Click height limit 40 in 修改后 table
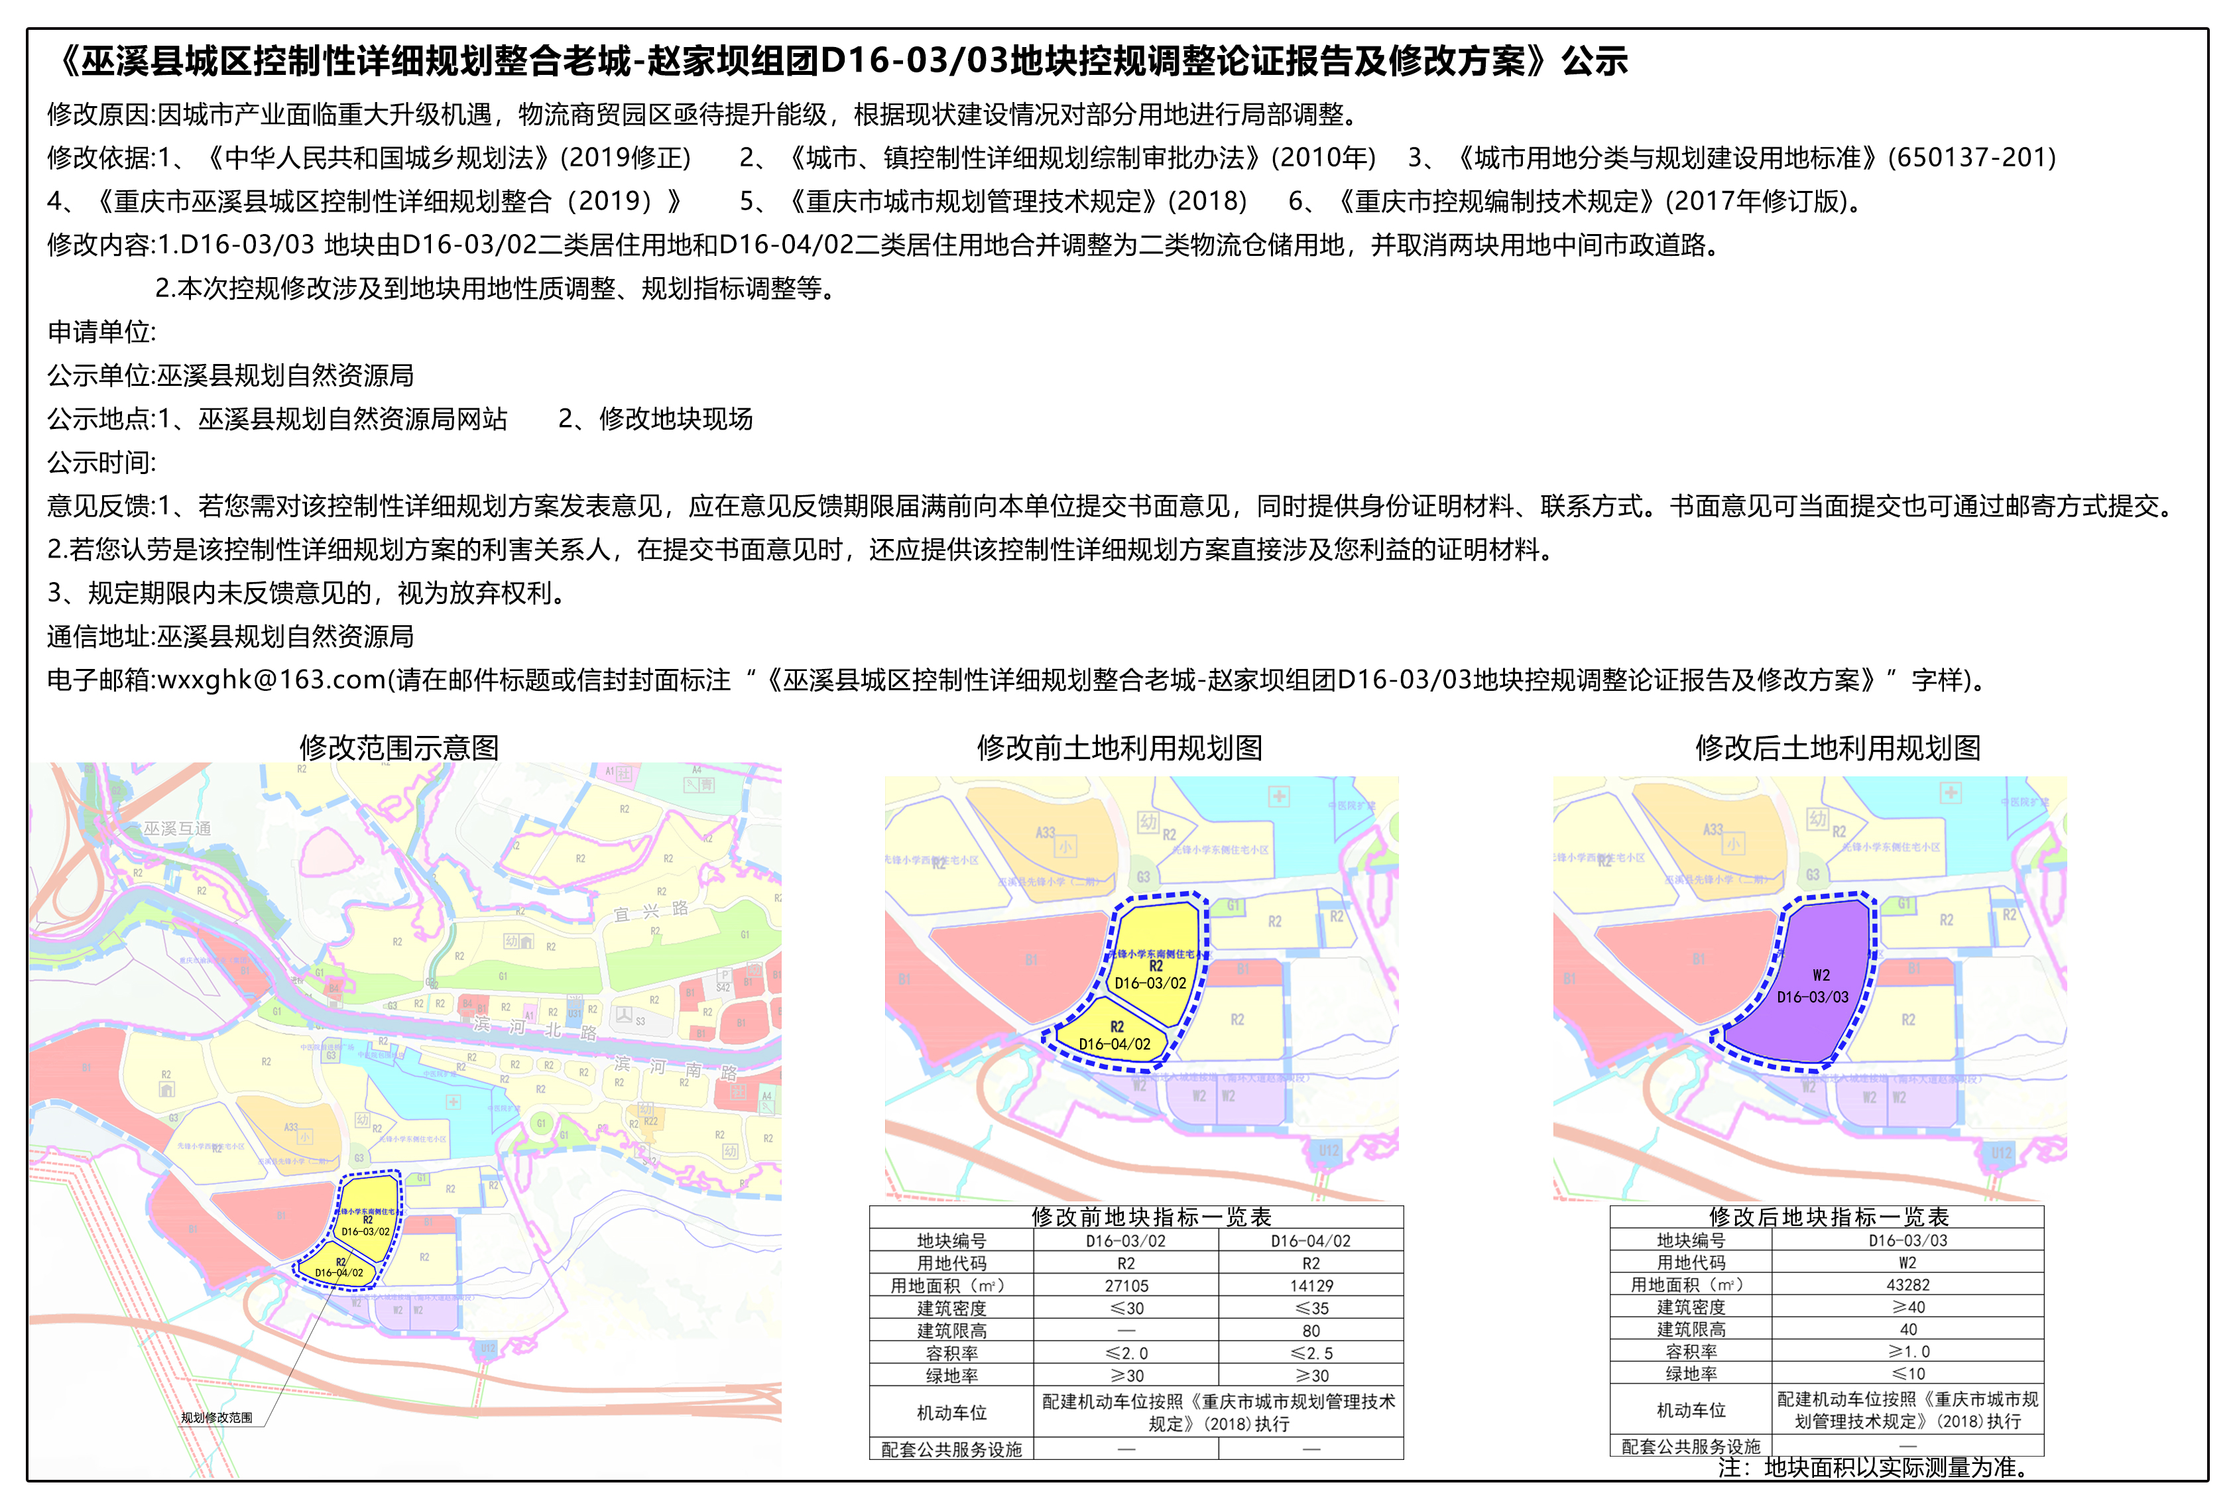2235x1509 pixels. [x=1908, y=1329]
